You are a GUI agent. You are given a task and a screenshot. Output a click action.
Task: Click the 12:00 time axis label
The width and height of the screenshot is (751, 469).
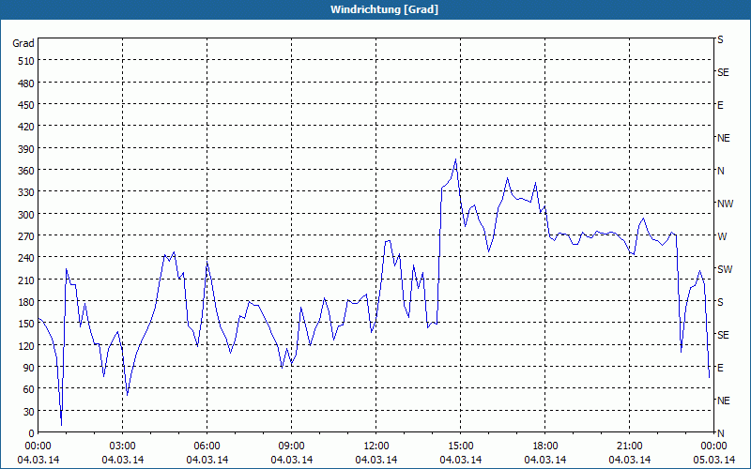click(376, 446)
